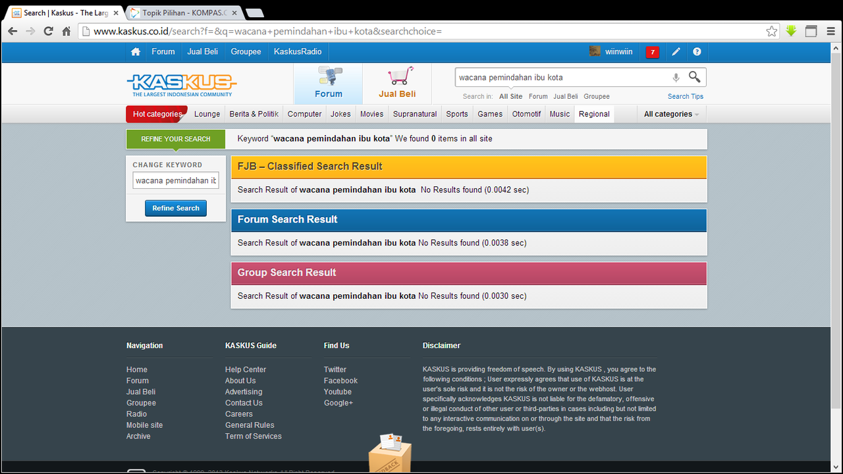843x474 pixels.
Task: Open footer Help Center link
Action: click(246, 369)
